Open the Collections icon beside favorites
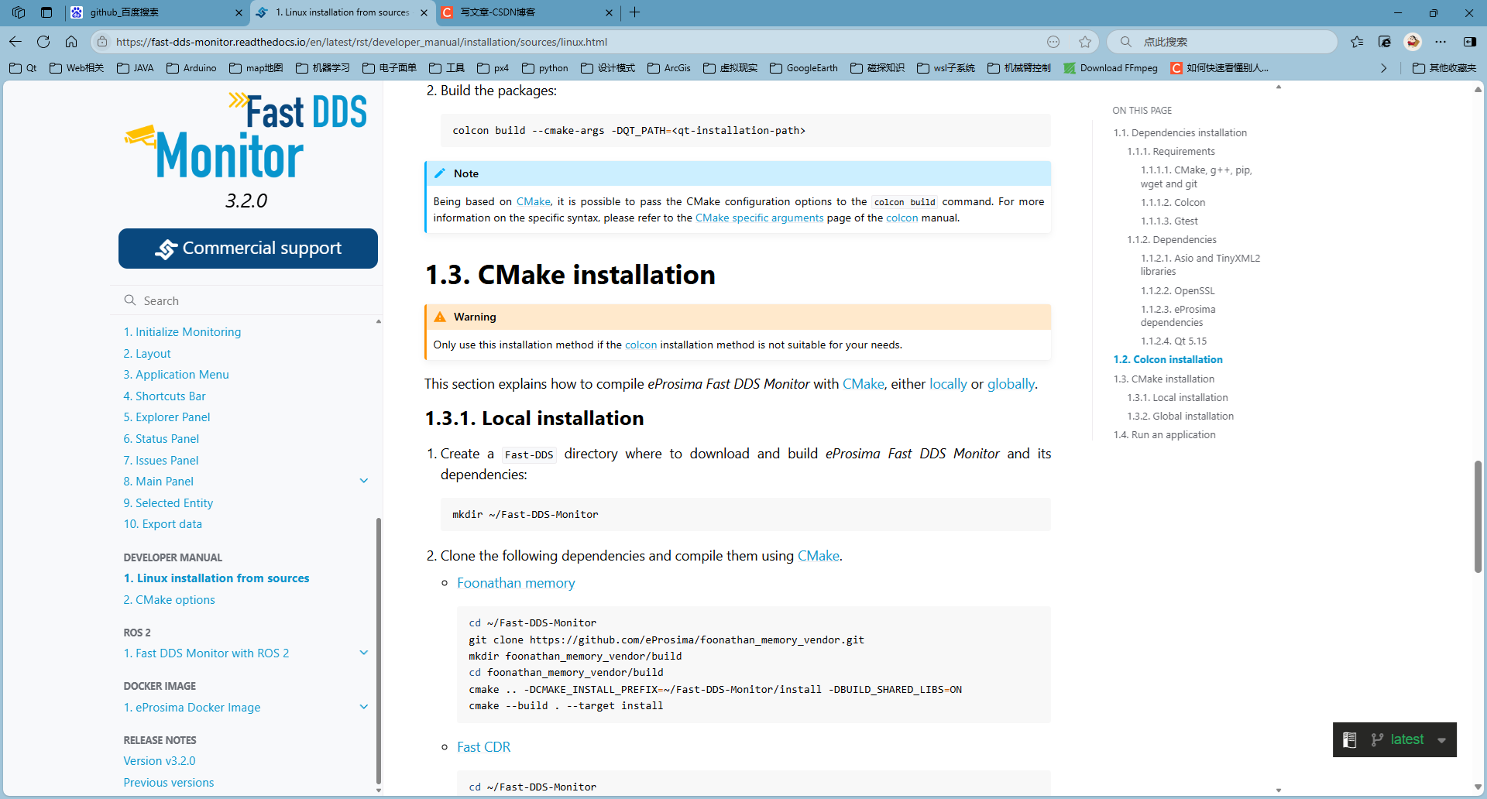This screenshot has width=1487, height=799. tap(1385, 42)
